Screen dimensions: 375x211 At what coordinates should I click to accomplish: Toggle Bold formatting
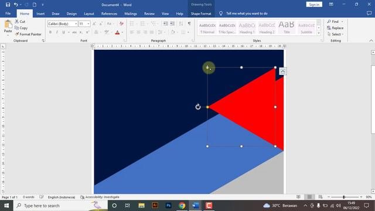tap(50, 32)
